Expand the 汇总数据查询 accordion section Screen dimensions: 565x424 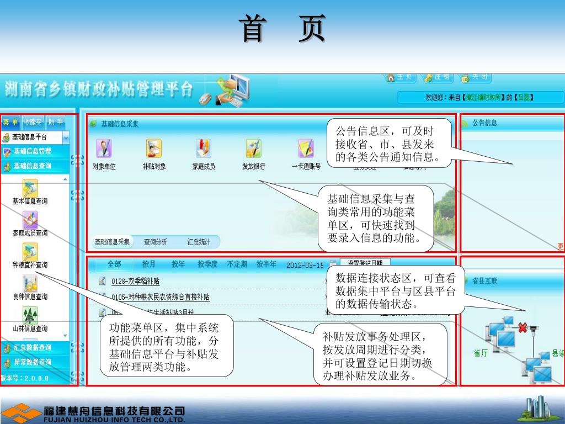35,348
